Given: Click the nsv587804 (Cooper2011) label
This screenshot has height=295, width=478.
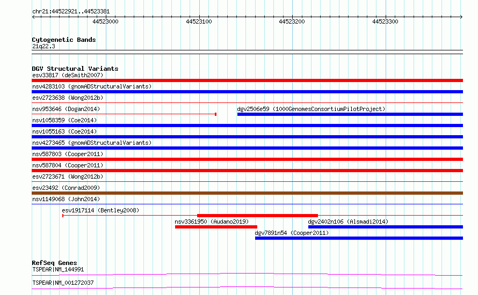Looking at the screenshot, I should click(x=68, y=165).
